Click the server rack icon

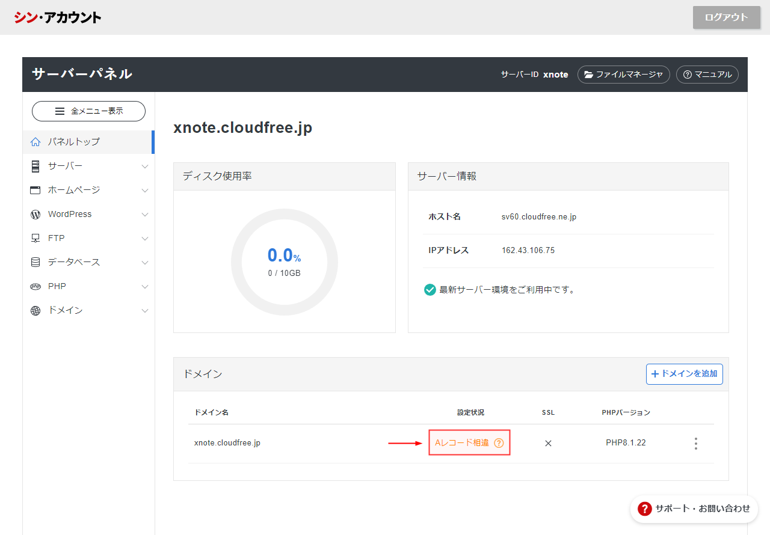pos(35,166)
